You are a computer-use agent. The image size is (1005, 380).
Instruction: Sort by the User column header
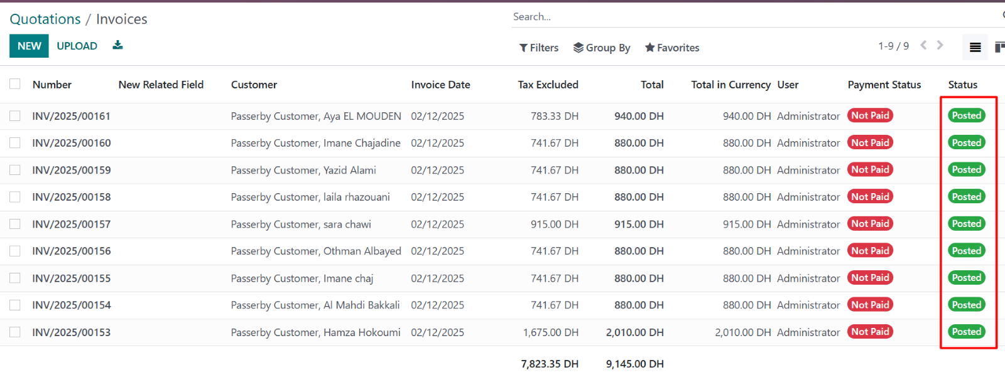tap(788, 85)
